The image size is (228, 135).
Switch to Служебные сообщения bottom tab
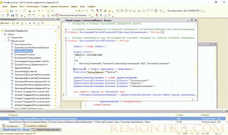pyautogui.click(x=35, y=126)
